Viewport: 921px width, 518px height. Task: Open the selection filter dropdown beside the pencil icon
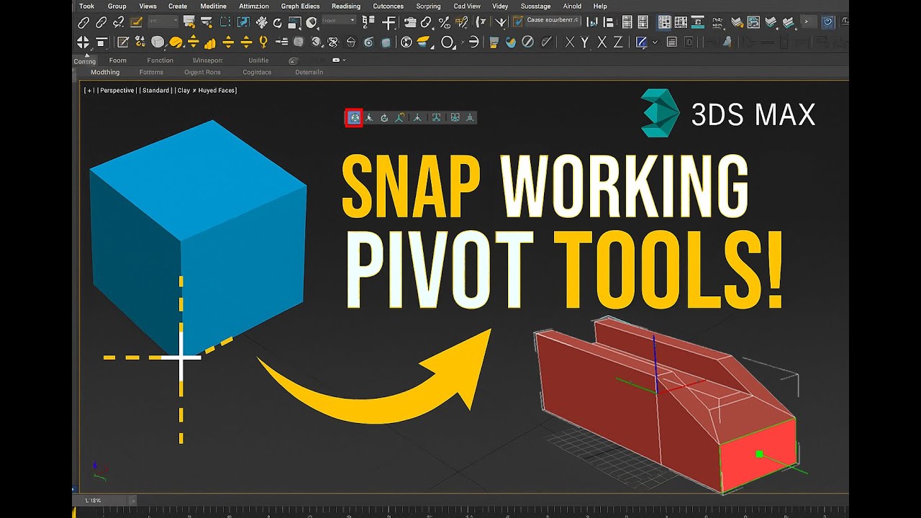(x=163, y=22)
